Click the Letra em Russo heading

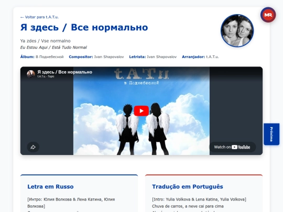(50, 186)
